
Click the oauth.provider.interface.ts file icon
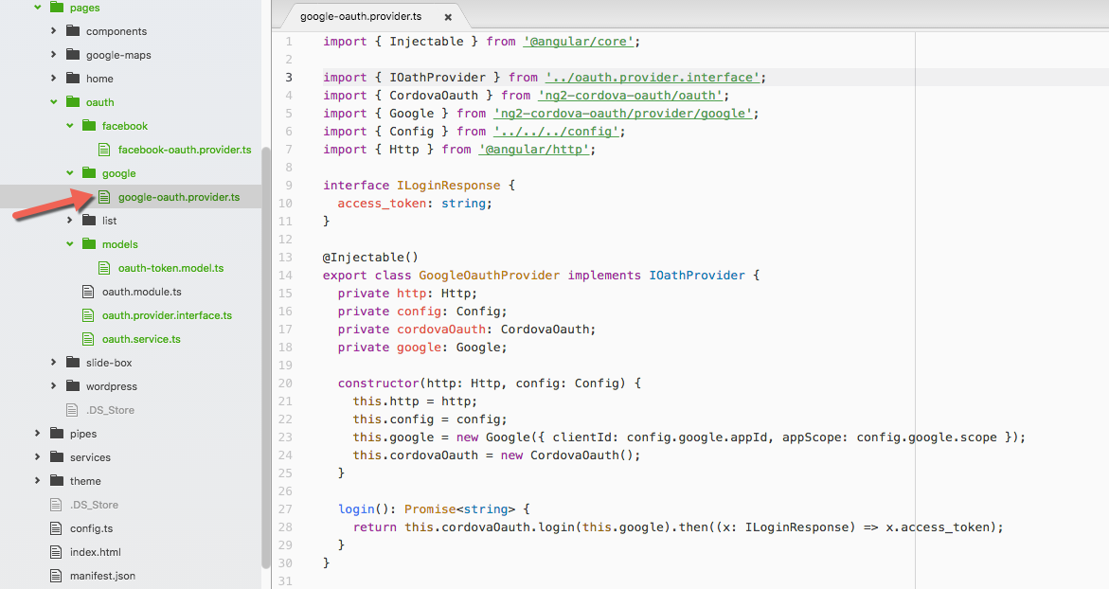[88, 315]
